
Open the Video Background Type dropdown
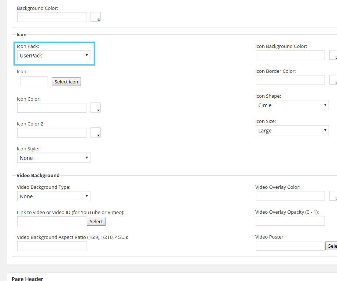click(x=53, y=196)
